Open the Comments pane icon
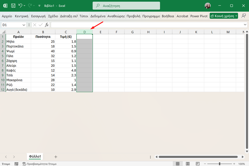The height and width of the screenshot is (166, 249). point(244,16)
